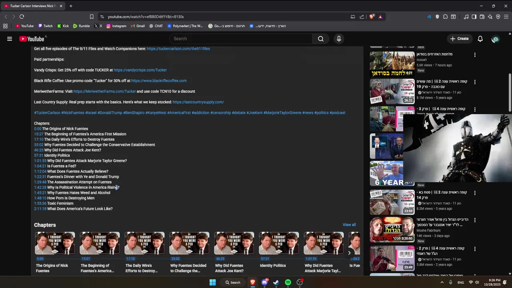
Task: Open the Moshe Fabrikant 2:20:50 video thumbnail
Action: [x=392, y=230]
